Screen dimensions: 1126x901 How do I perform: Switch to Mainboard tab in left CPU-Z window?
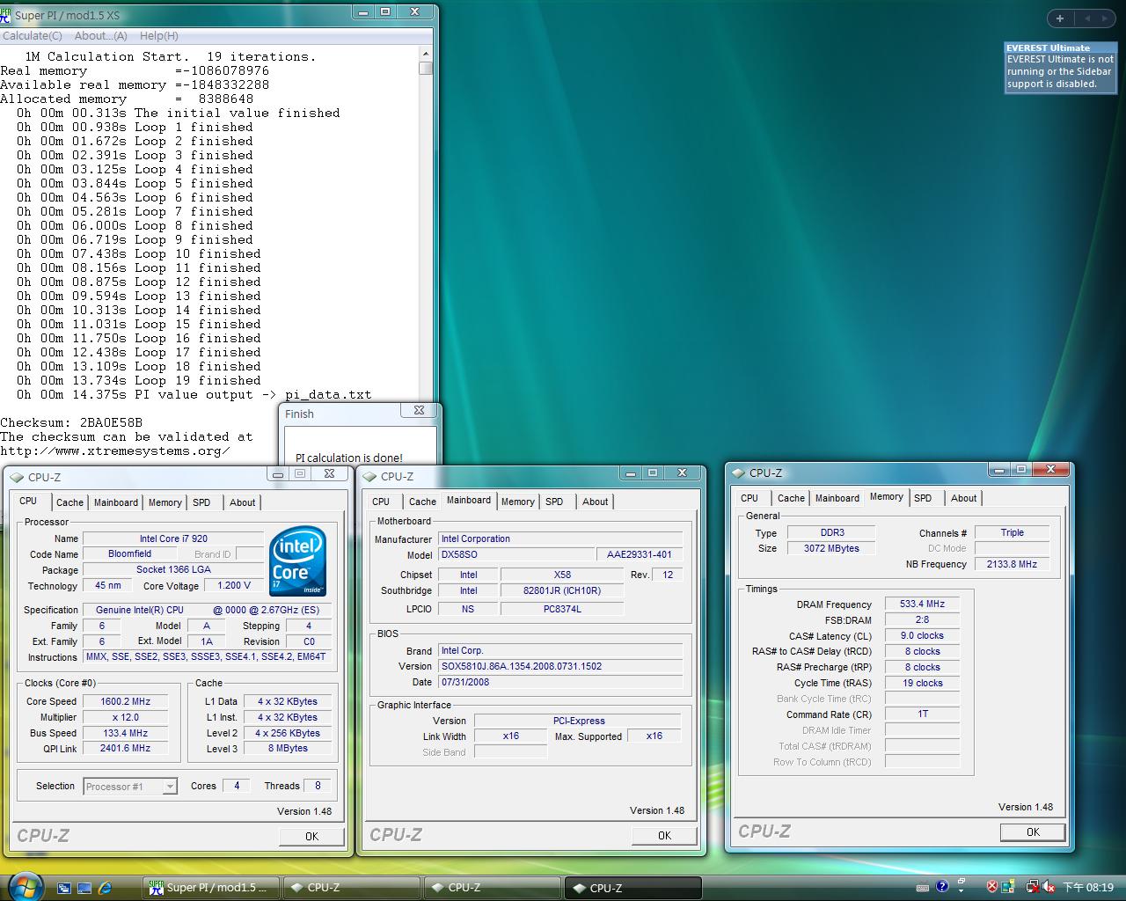coord(116,502)
